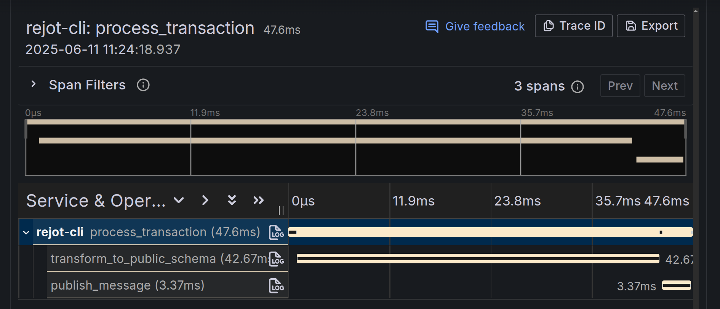
Task: Click the column resize divider handle
Action: click(281, 210)
